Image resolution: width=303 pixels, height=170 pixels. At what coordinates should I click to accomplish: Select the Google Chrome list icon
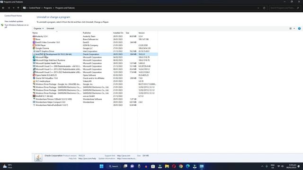34,48
